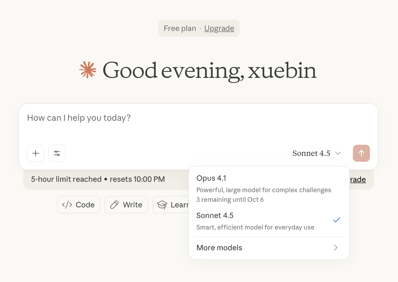Click the 'Free plan' label

[180, 28]
